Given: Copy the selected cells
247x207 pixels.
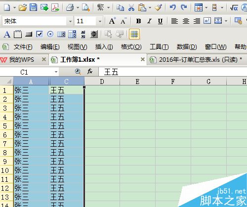Looking at the screenshot, I should [120, 7].
